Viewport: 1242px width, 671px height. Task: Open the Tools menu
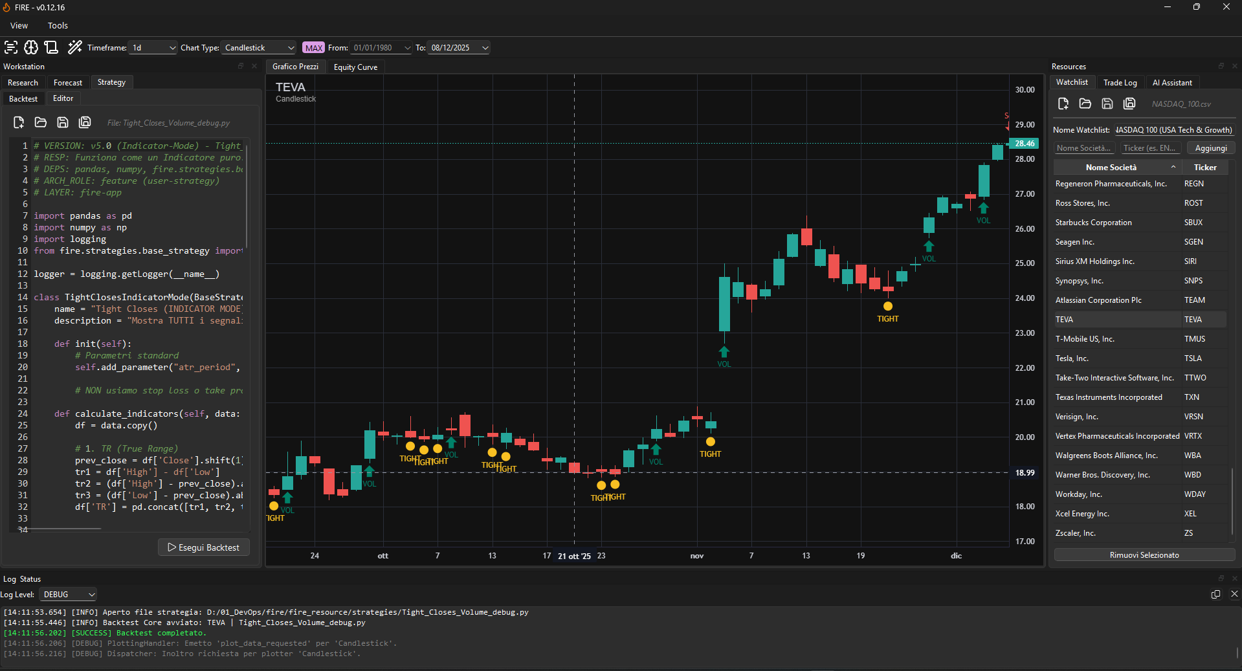pyautogui.click(x=58, y=26)
